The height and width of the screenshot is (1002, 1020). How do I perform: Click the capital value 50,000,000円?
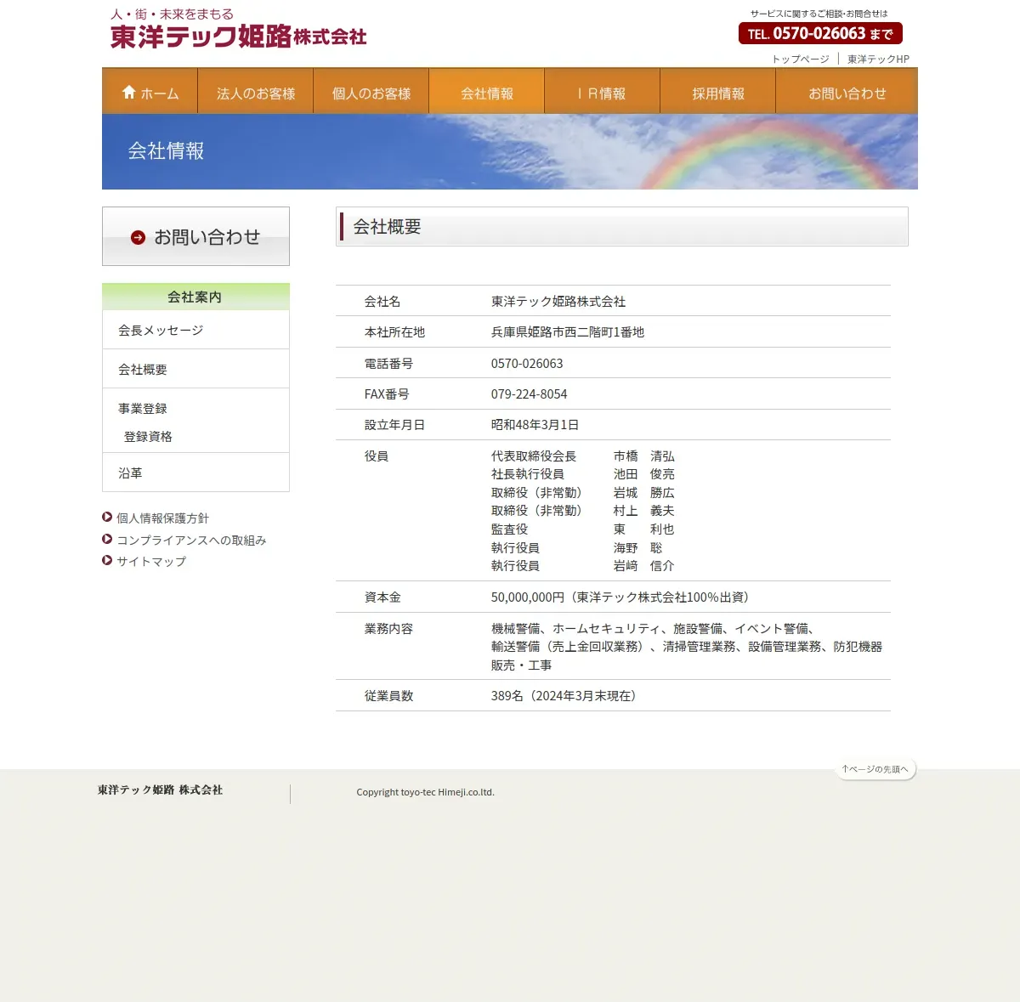(528, 597)
